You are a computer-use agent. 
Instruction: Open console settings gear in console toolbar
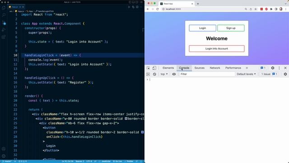(x=285, y=74)
